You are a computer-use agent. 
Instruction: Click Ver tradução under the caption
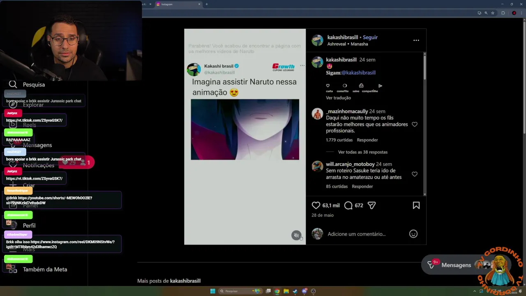pos(338,98)
